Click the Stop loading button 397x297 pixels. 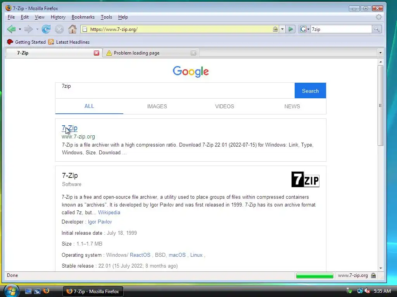point(59,29)
